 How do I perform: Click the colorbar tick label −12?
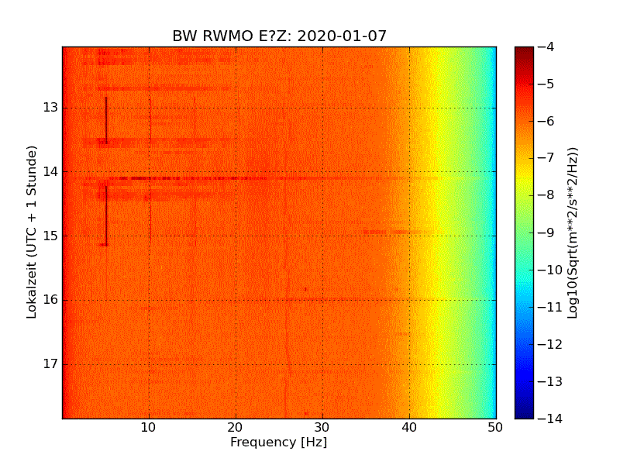[x=550, y=344]
